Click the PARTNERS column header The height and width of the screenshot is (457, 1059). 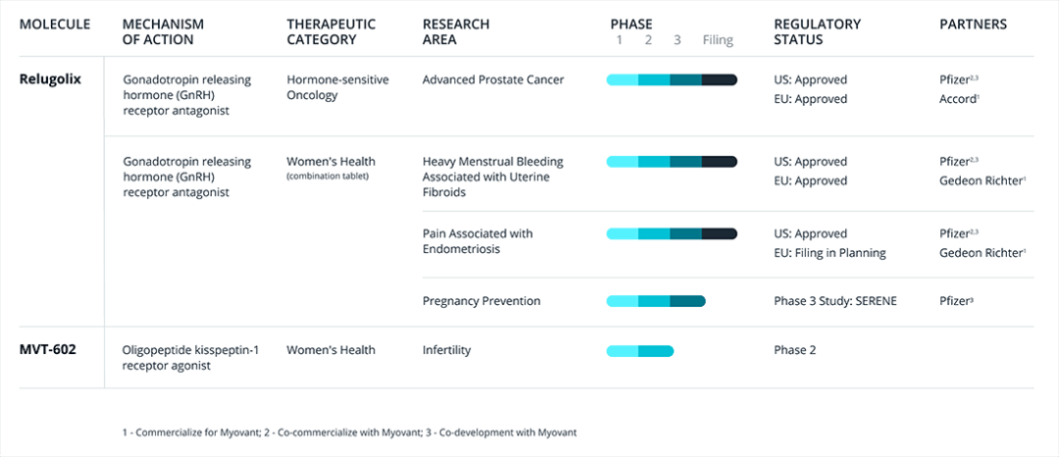click(x=973, y=24)
